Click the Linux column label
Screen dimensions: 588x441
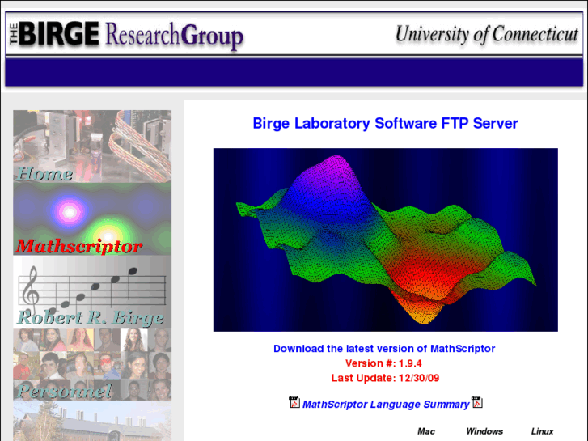coord(542,431)
